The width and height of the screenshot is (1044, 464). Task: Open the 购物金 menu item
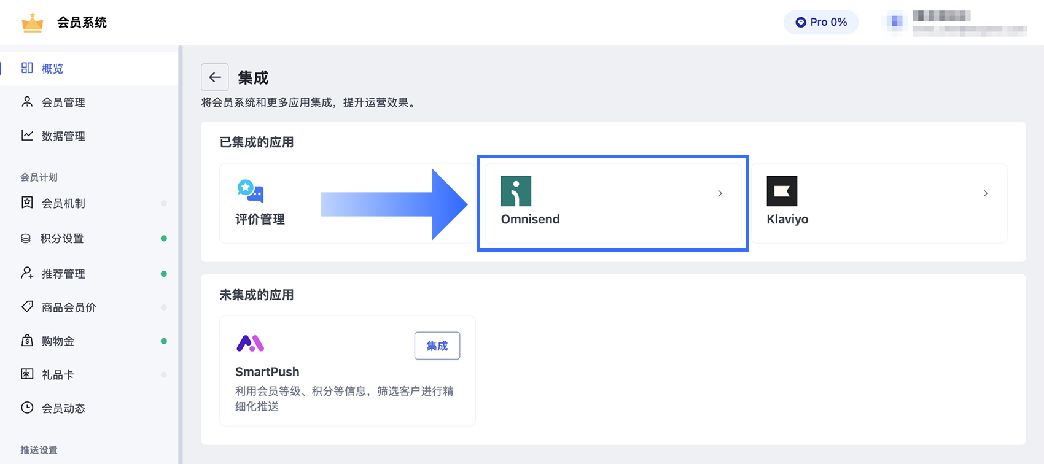(x=89, y=341)
